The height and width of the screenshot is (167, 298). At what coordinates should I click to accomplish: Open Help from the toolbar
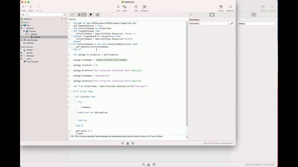pos(136,8)
